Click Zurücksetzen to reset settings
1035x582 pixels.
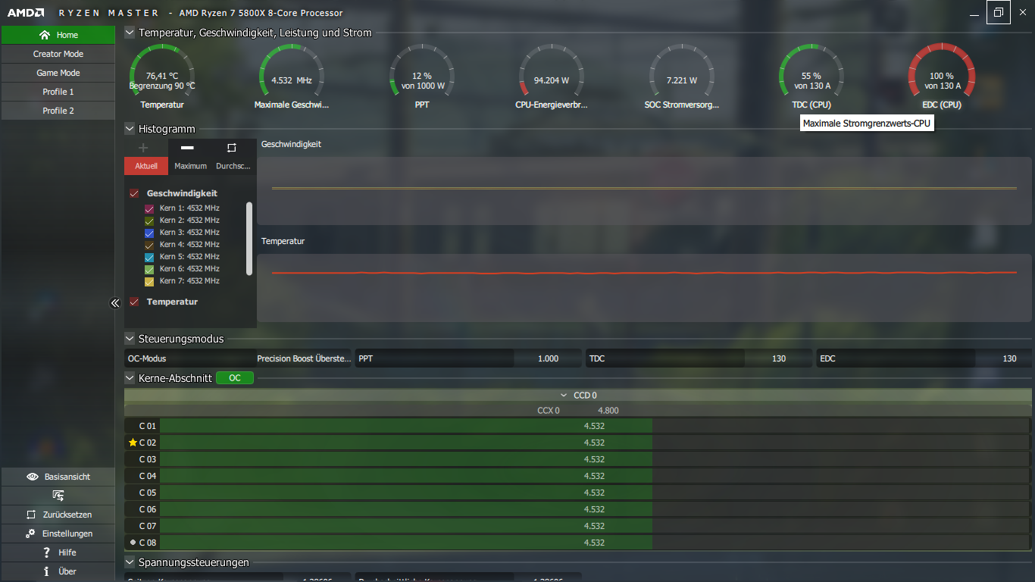point(58,515)
